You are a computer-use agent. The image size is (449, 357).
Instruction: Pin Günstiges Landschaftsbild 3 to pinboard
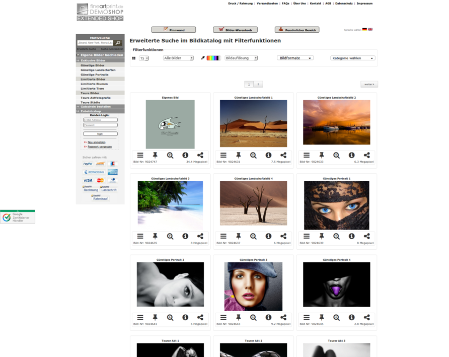(155, 236)
